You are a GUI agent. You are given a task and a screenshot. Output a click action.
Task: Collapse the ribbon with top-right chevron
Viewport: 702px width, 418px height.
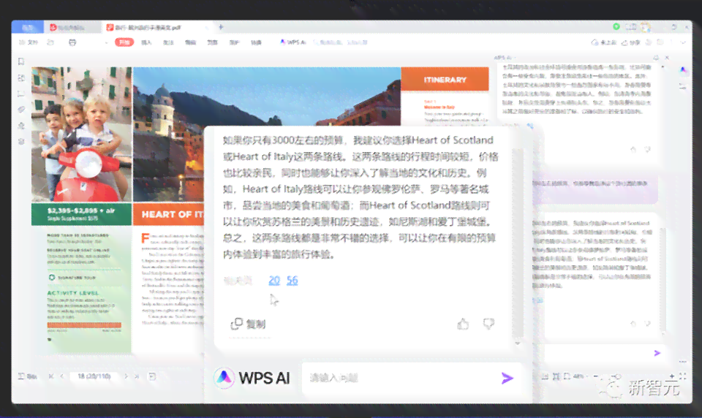tap(683, 42)
